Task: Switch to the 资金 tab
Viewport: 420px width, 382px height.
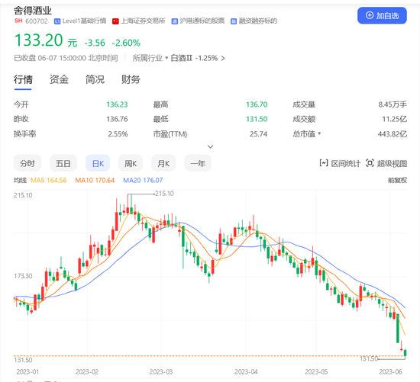Action: click(x=59, y=80)
